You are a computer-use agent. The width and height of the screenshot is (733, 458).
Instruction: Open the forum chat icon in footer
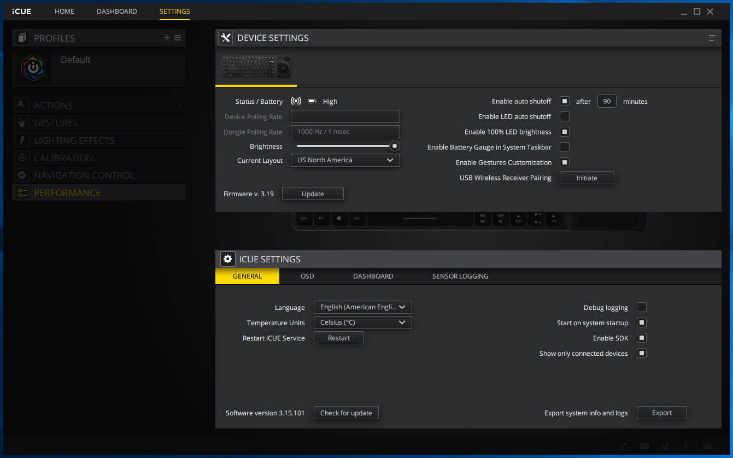click(x=645, y=447)
